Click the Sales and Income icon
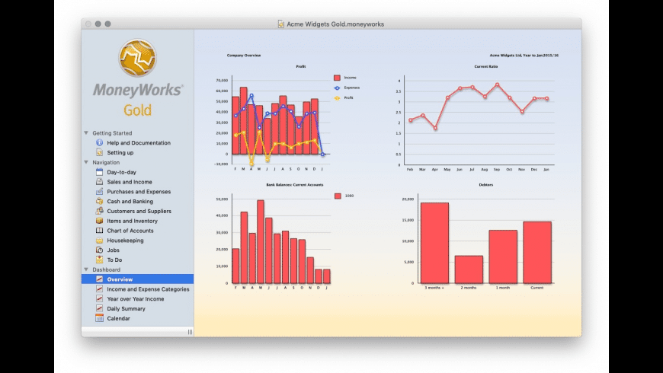The width and height of the screenshot is (663, 373). [x=99, y=182]
